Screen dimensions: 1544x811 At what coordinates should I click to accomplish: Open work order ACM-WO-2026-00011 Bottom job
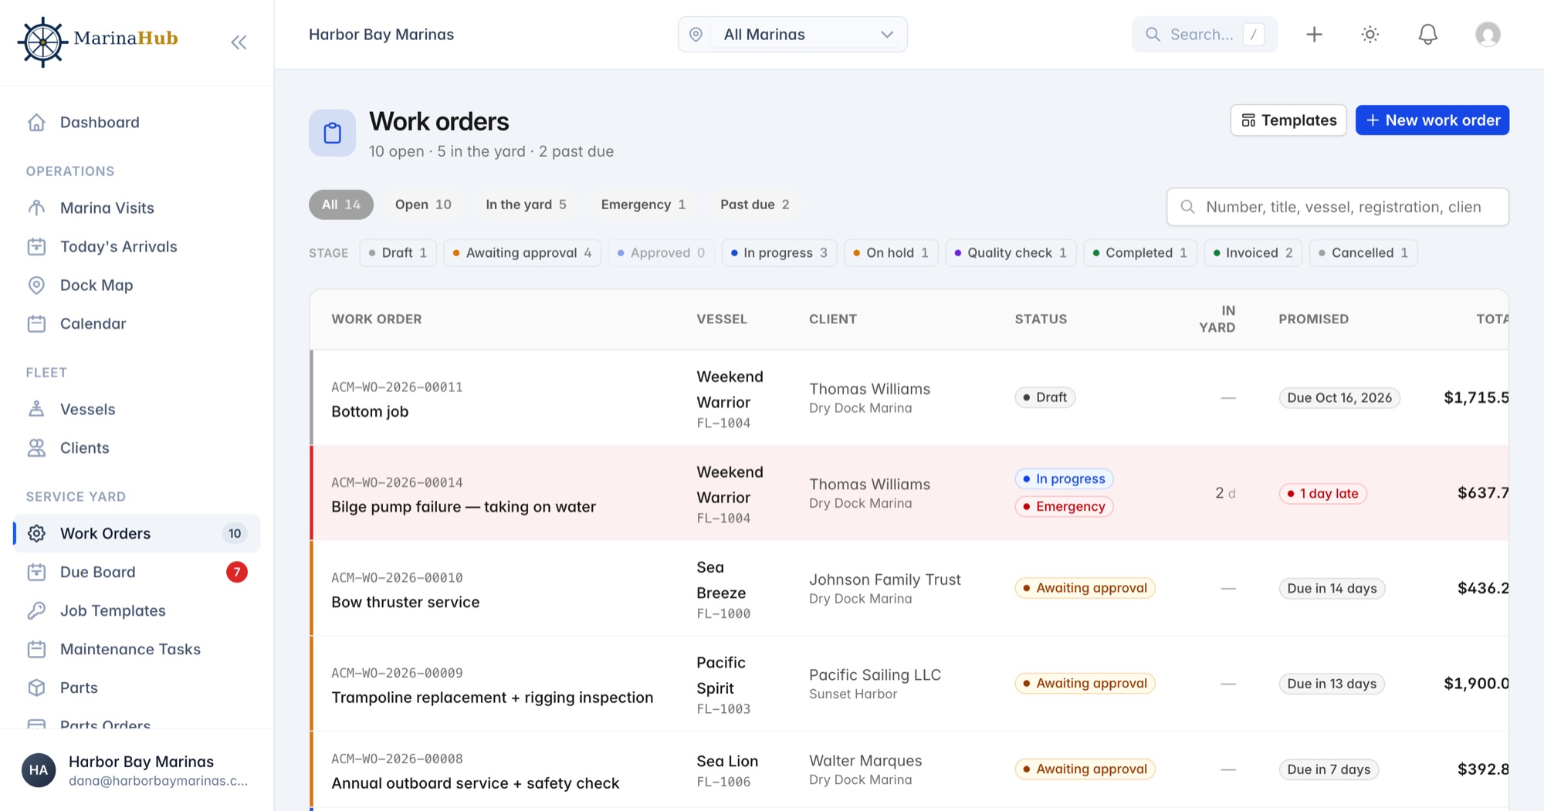point(909,398)
